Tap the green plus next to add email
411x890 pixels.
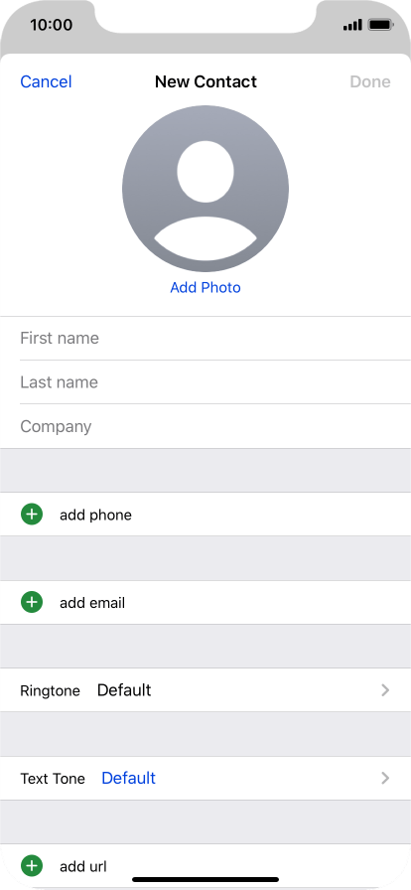coord(32,602)
